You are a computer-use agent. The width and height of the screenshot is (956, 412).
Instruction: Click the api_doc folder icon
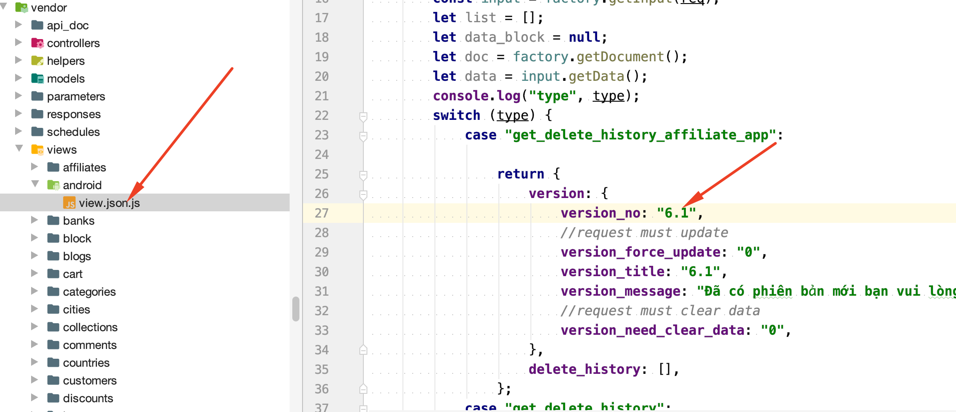click(37, 25)
